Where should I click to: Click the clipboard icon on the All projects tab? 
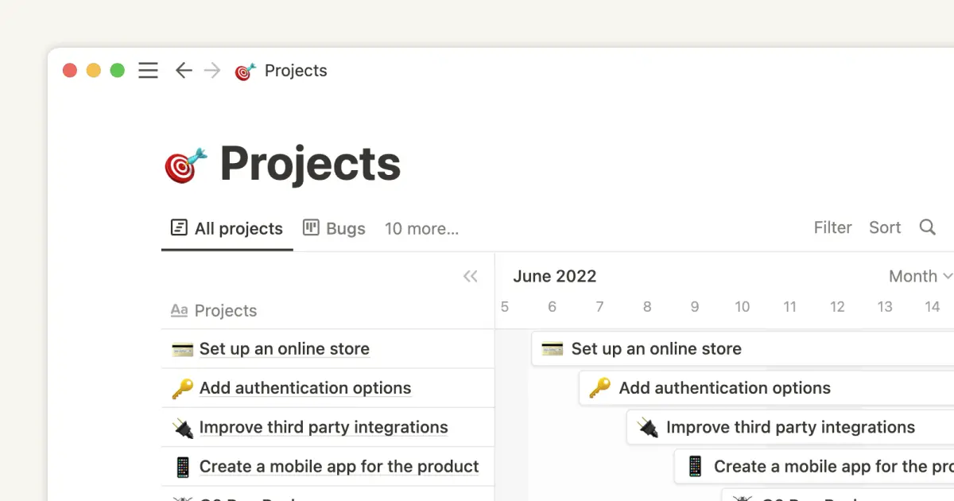178,228
